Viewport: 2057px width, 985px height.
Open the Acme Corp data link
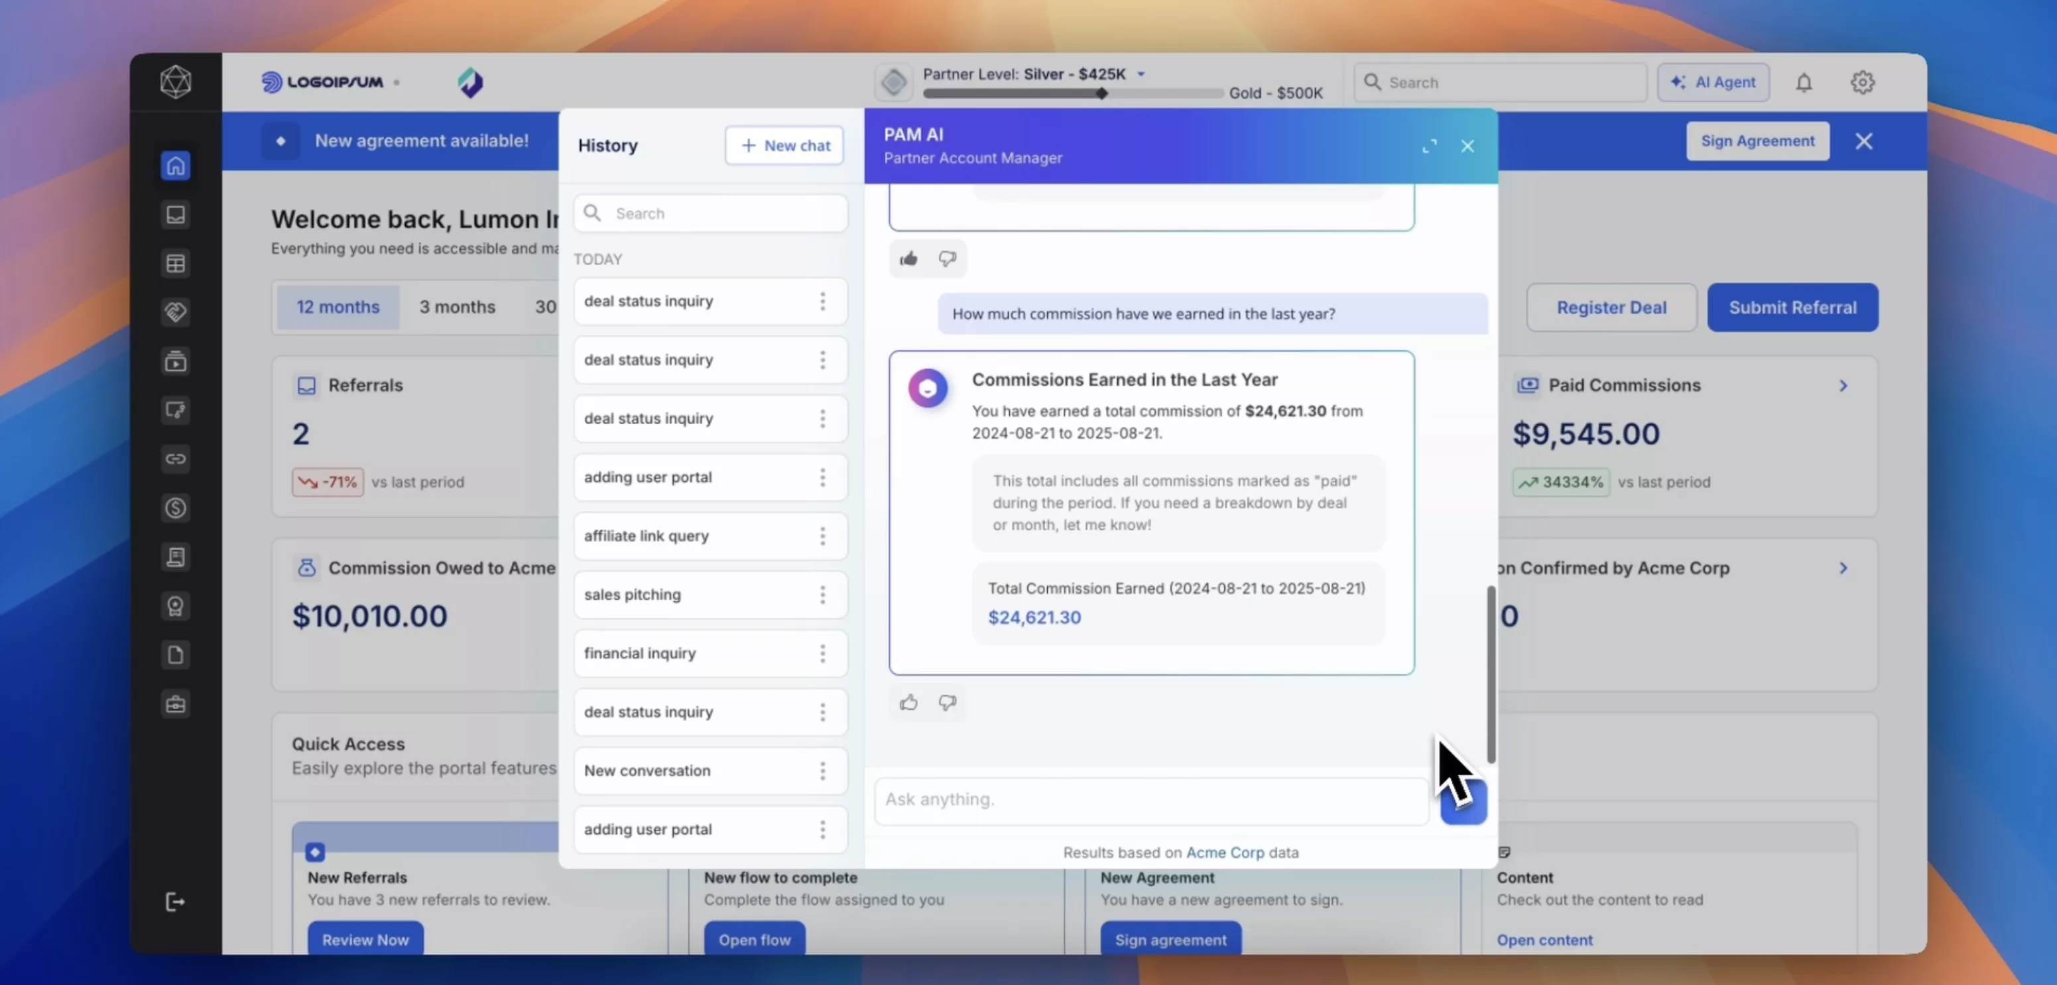(x=1225, y=852)
